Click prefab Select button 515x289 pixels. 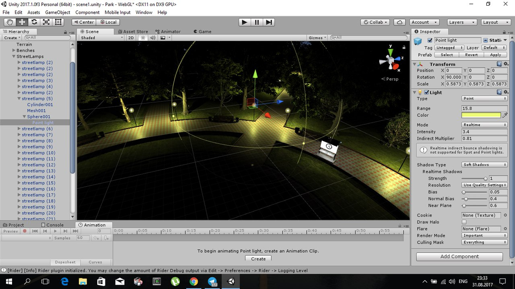point(447,55)
